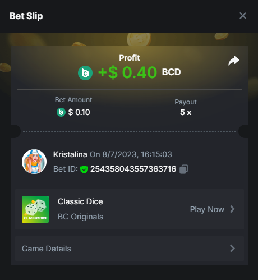Click the Play Now chevron arrow
258x280 pixels.
pos(232,209)
